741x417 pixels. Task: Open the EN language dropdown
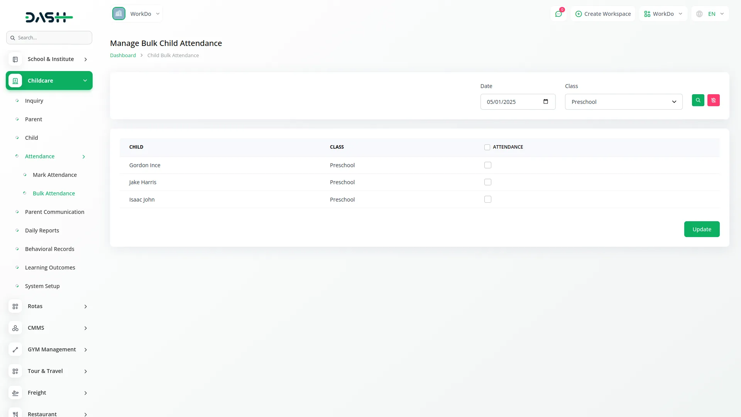tap(710, 14)
